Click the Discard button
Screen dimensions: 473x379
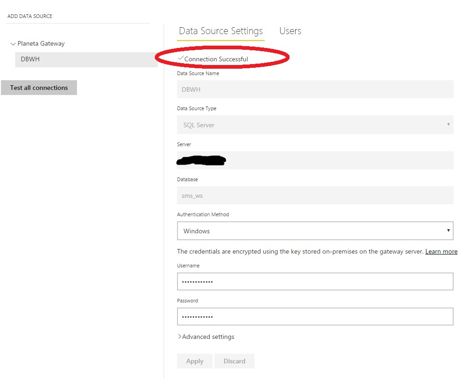pyautogui.click(x=234, y=361)
